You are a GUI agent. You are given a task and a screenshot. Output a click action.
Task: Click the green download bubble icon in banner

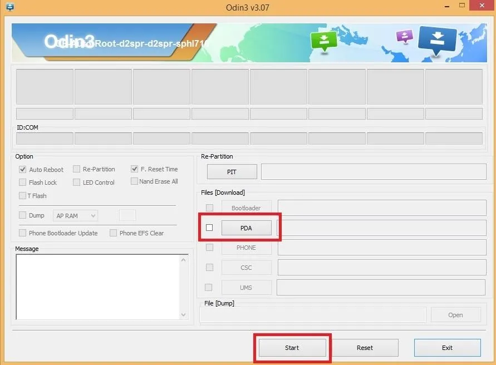[323, 41]
